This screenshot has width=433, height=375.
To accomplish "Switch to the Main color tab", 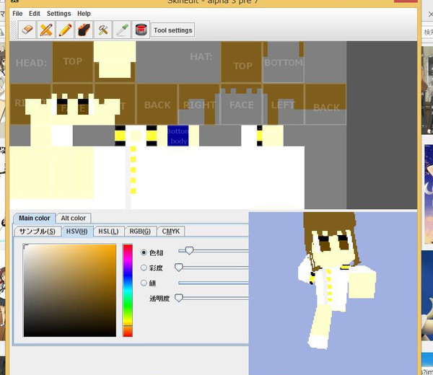I will [x=34, y=218].
